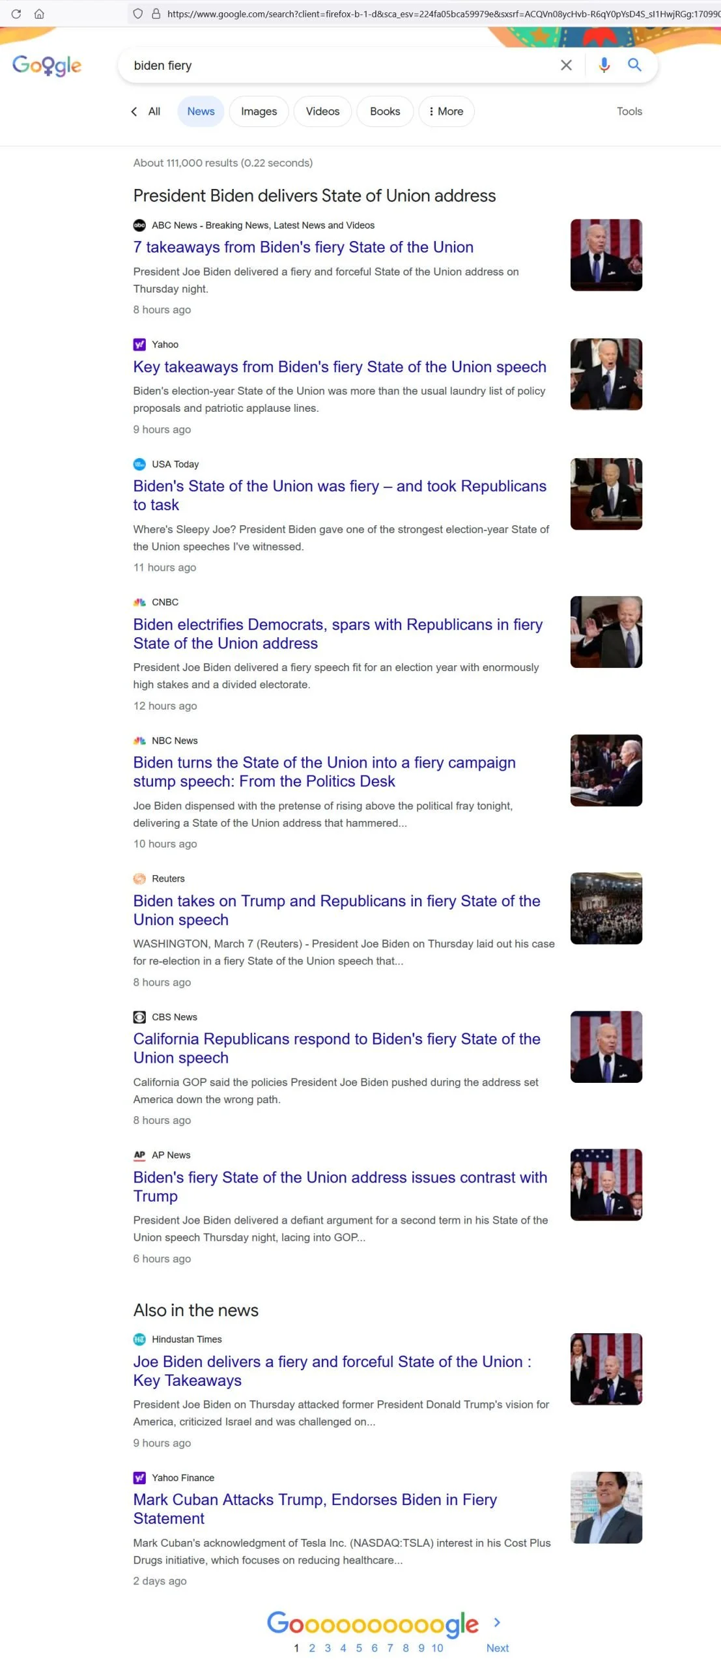Click next-page chevron beside Google pagination logo
This screenshot has width=721, height=1668.
coord(497,1622)
